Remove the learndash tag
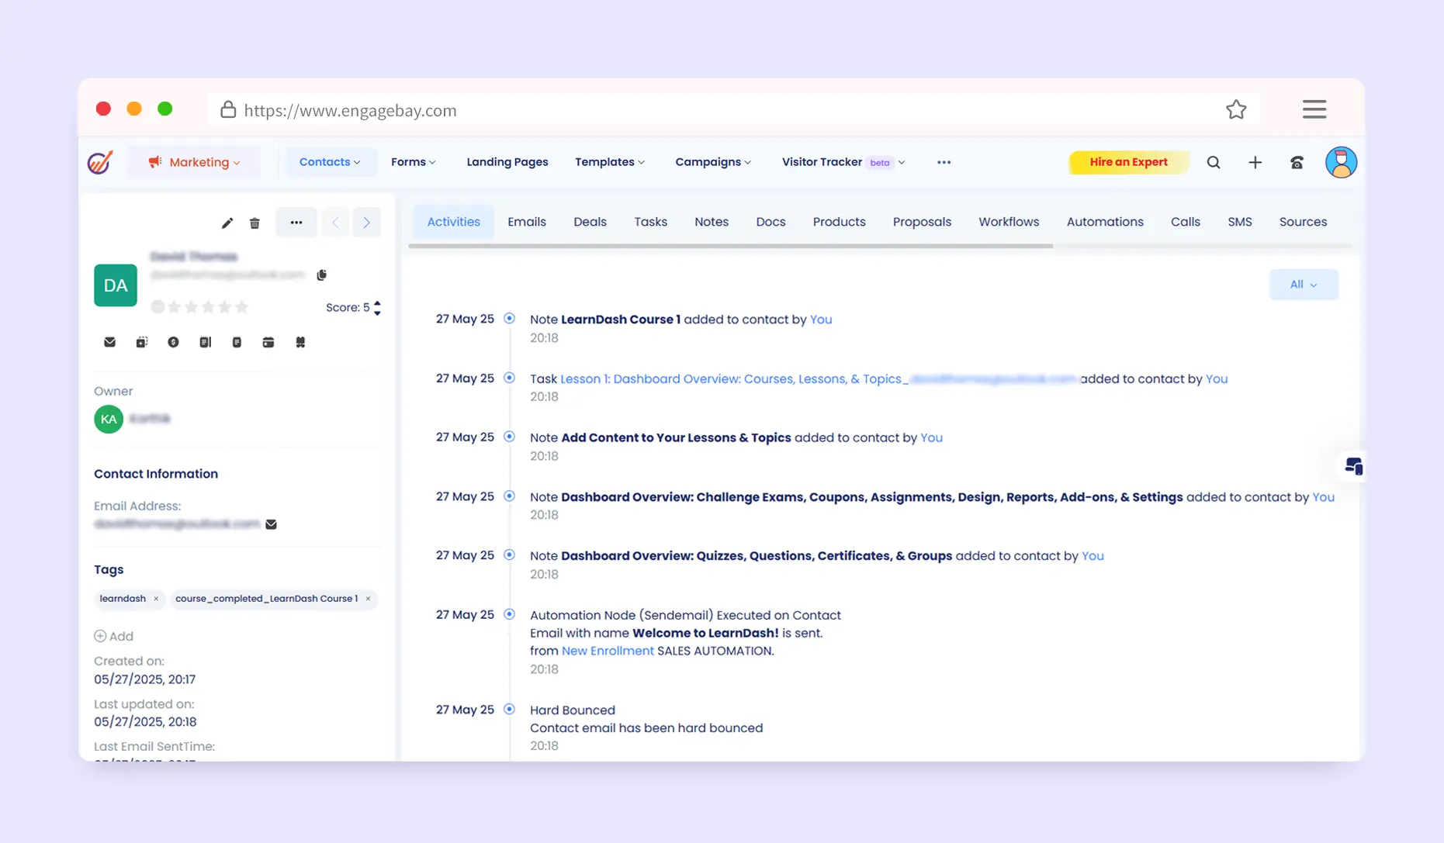1444x843 pixels. coord(156,599)
